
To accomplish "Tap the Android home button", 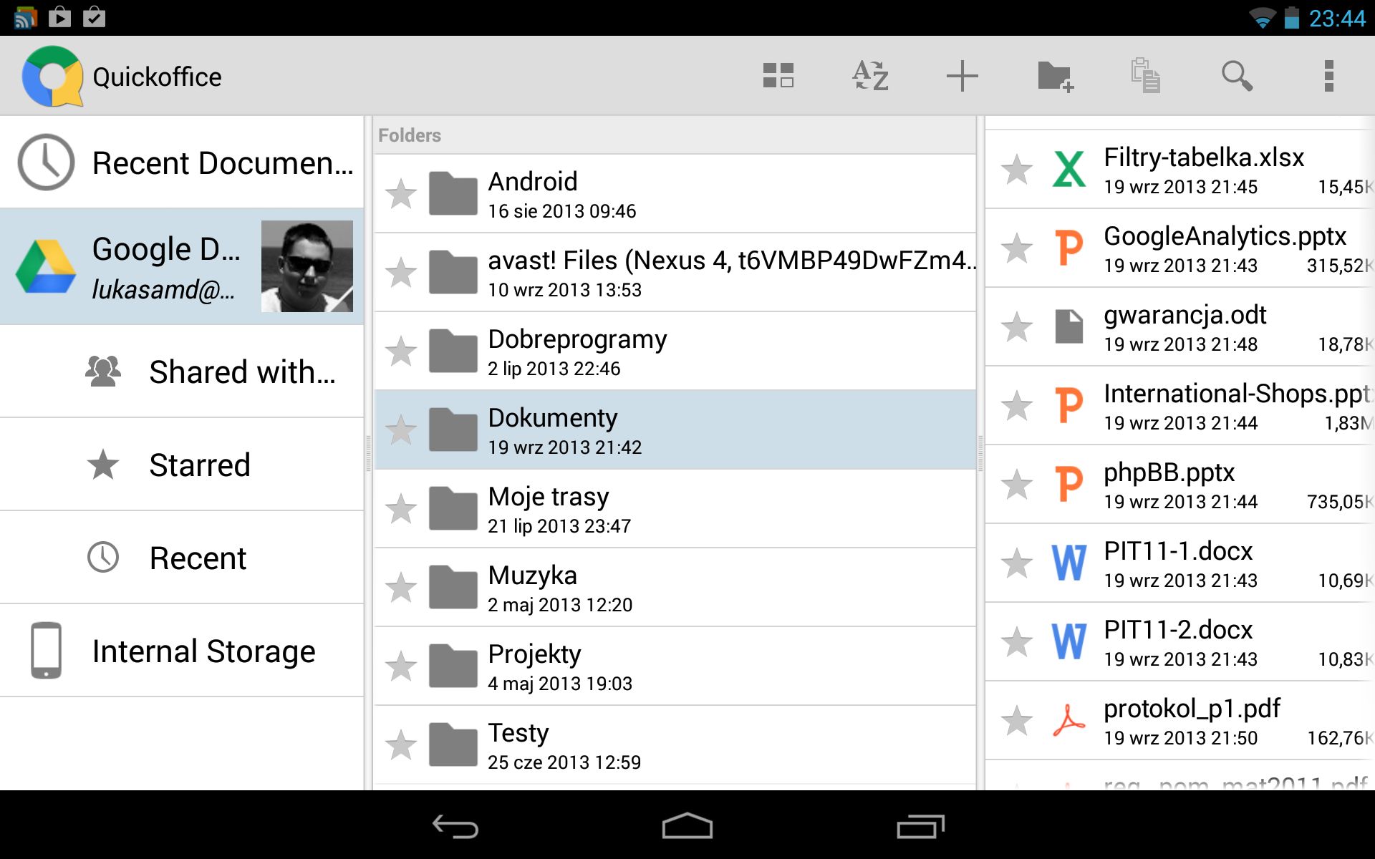I will [x=687, y=826].
